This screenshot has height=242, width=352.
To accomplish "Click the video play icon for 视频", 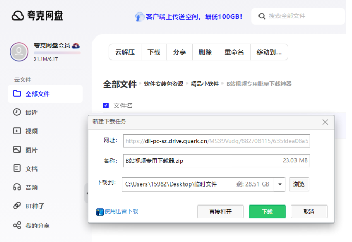I will pos(17,131).
